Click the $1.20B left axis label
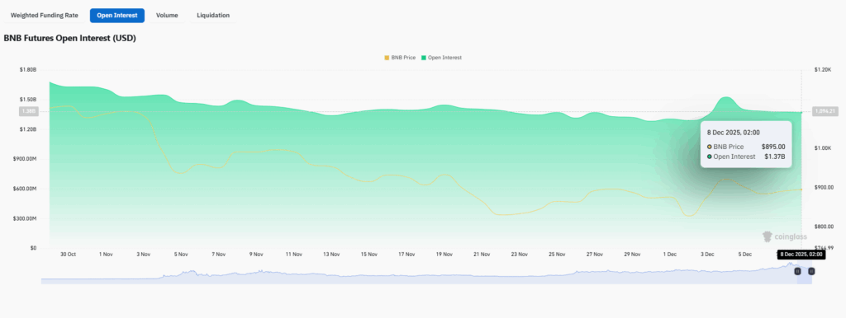The height and width of the screenshot is (318, 846). [27, 129]
